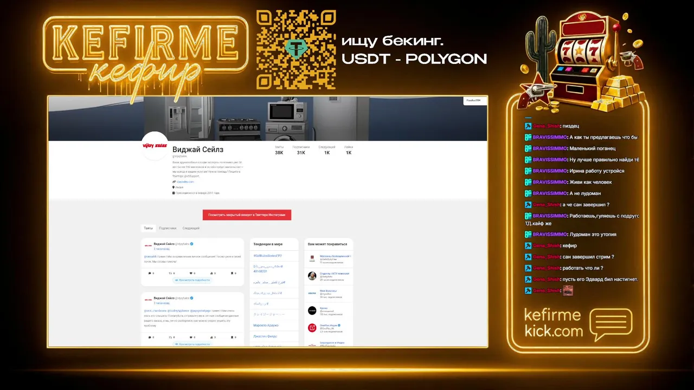Image resolution: width=694 pixels, height=390 pixels.
Task: Click the Виджай Сейлз profile name heading
Action: coord(198,149)
